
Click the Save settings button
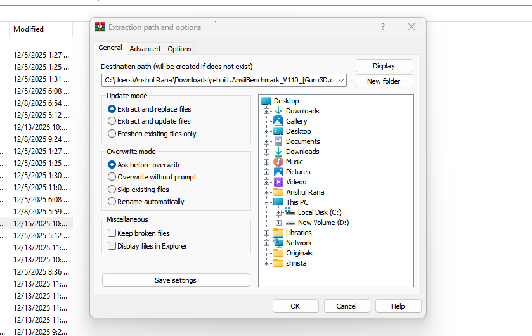176,280
